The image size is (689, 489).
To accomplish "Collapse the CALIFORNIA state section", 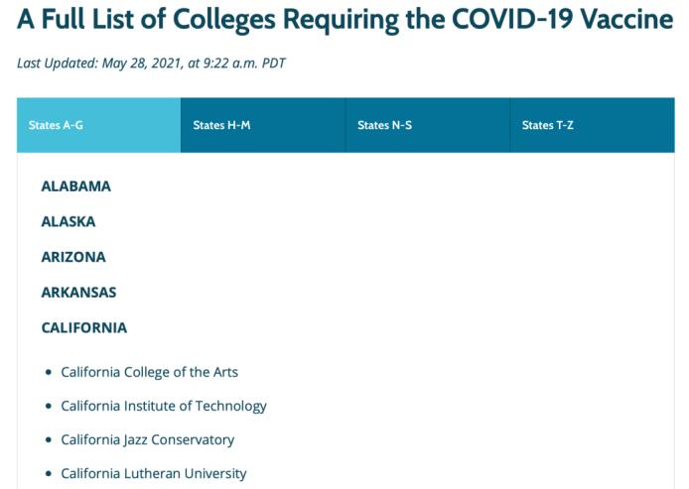I will click(x=84, y=328).
